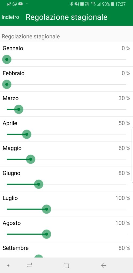The image size is (133, 273).
Task: Click the Regolazione stagionale page title
Action: pos(66,17)
